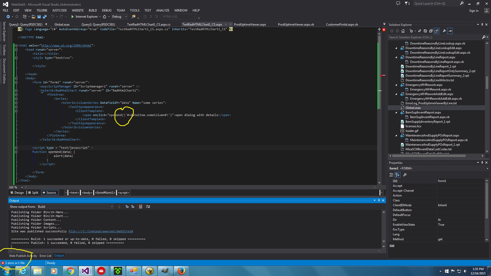Switch to Design view
Screen dimensions: 491x276
tap(17, 193)
